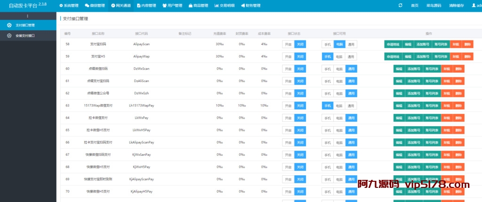Click the refresh icon in top bar
Image resolution: width=482 pixels, height=202 pixels.
[x=400, y=6]
